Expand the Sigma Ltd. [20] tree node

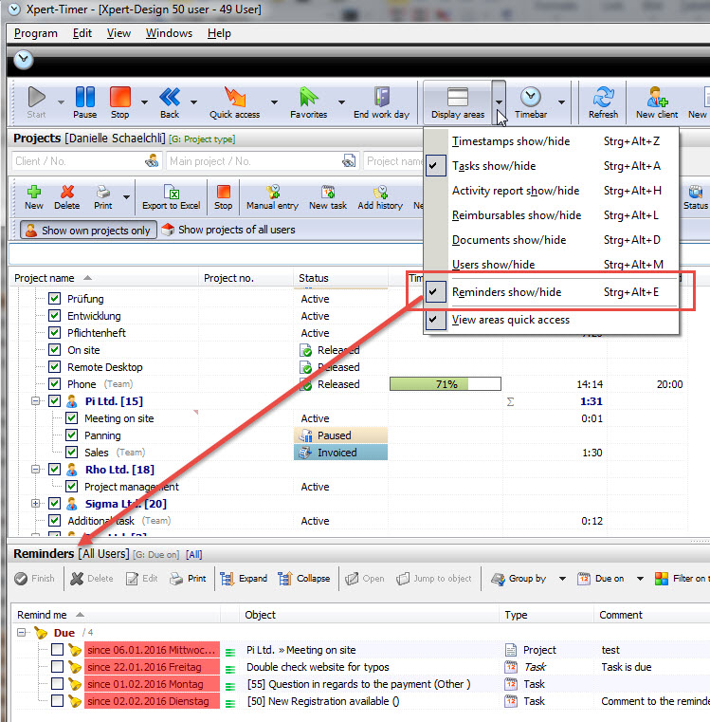click(36, 504)
